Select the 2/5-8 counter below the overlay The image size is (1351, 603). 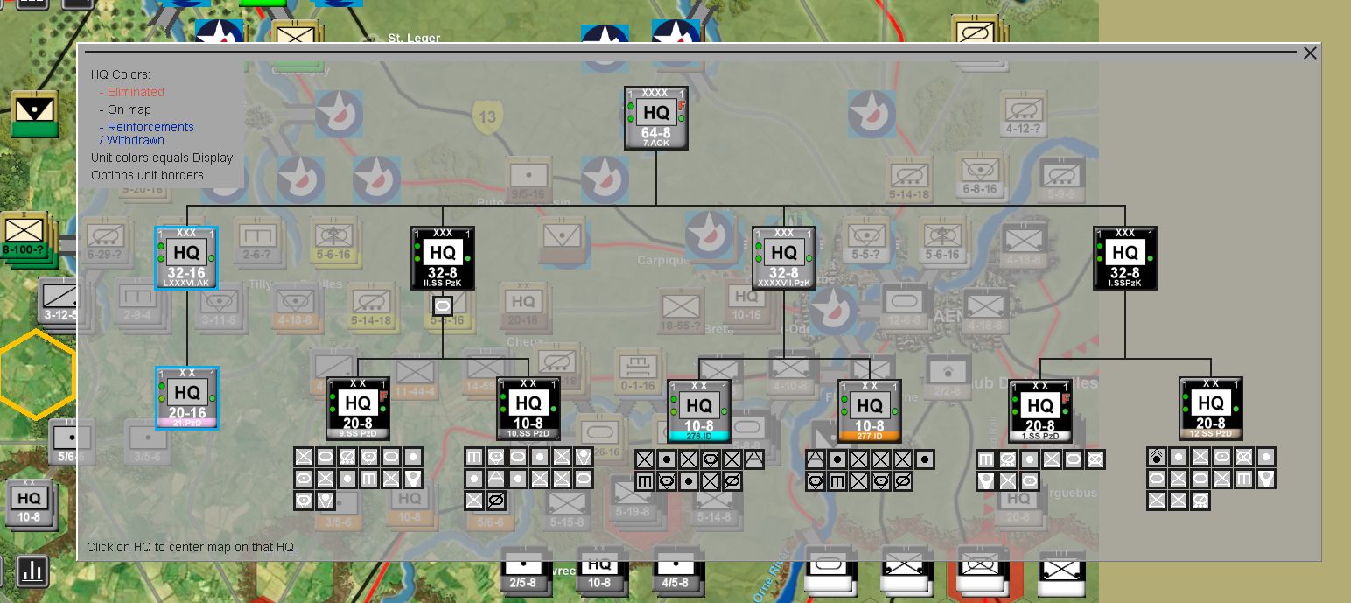point(524,571)
